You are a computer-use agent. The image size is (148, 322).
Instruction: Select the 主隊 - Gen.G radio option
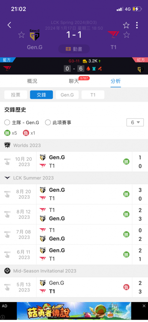tap(21, 123)
